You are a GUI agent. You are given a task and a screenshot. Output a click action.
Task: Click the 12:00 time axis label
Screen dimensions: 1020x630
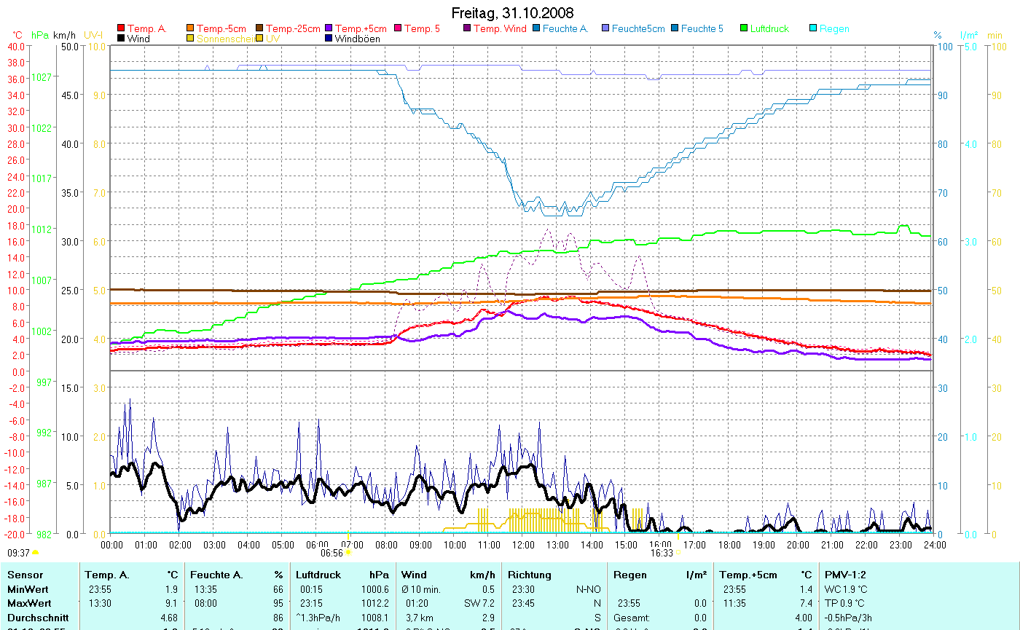(x=522, y=544)
